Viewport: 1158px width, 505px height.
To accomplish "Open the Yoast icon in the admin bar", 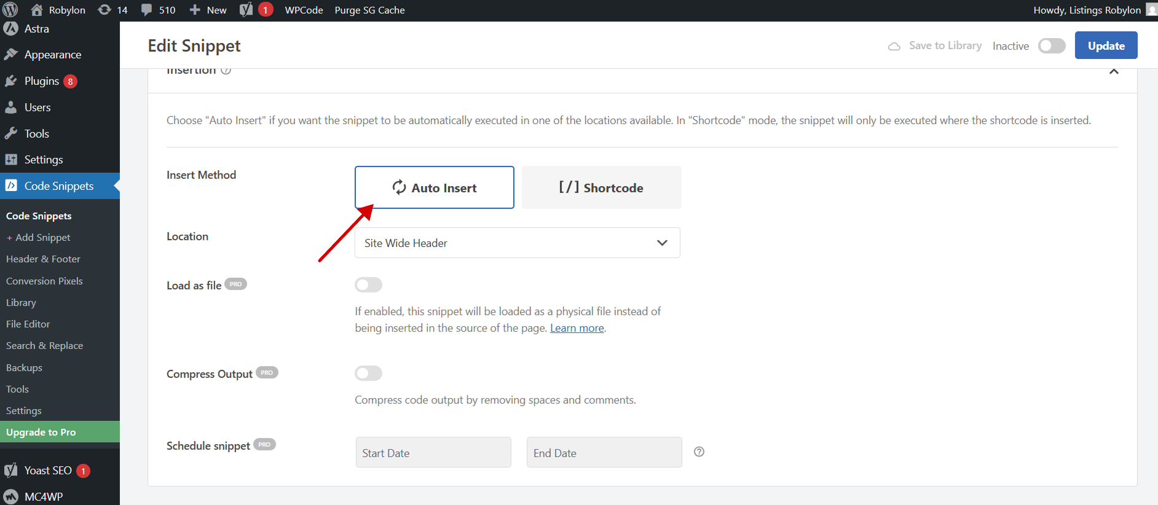I will pos(246,10).
